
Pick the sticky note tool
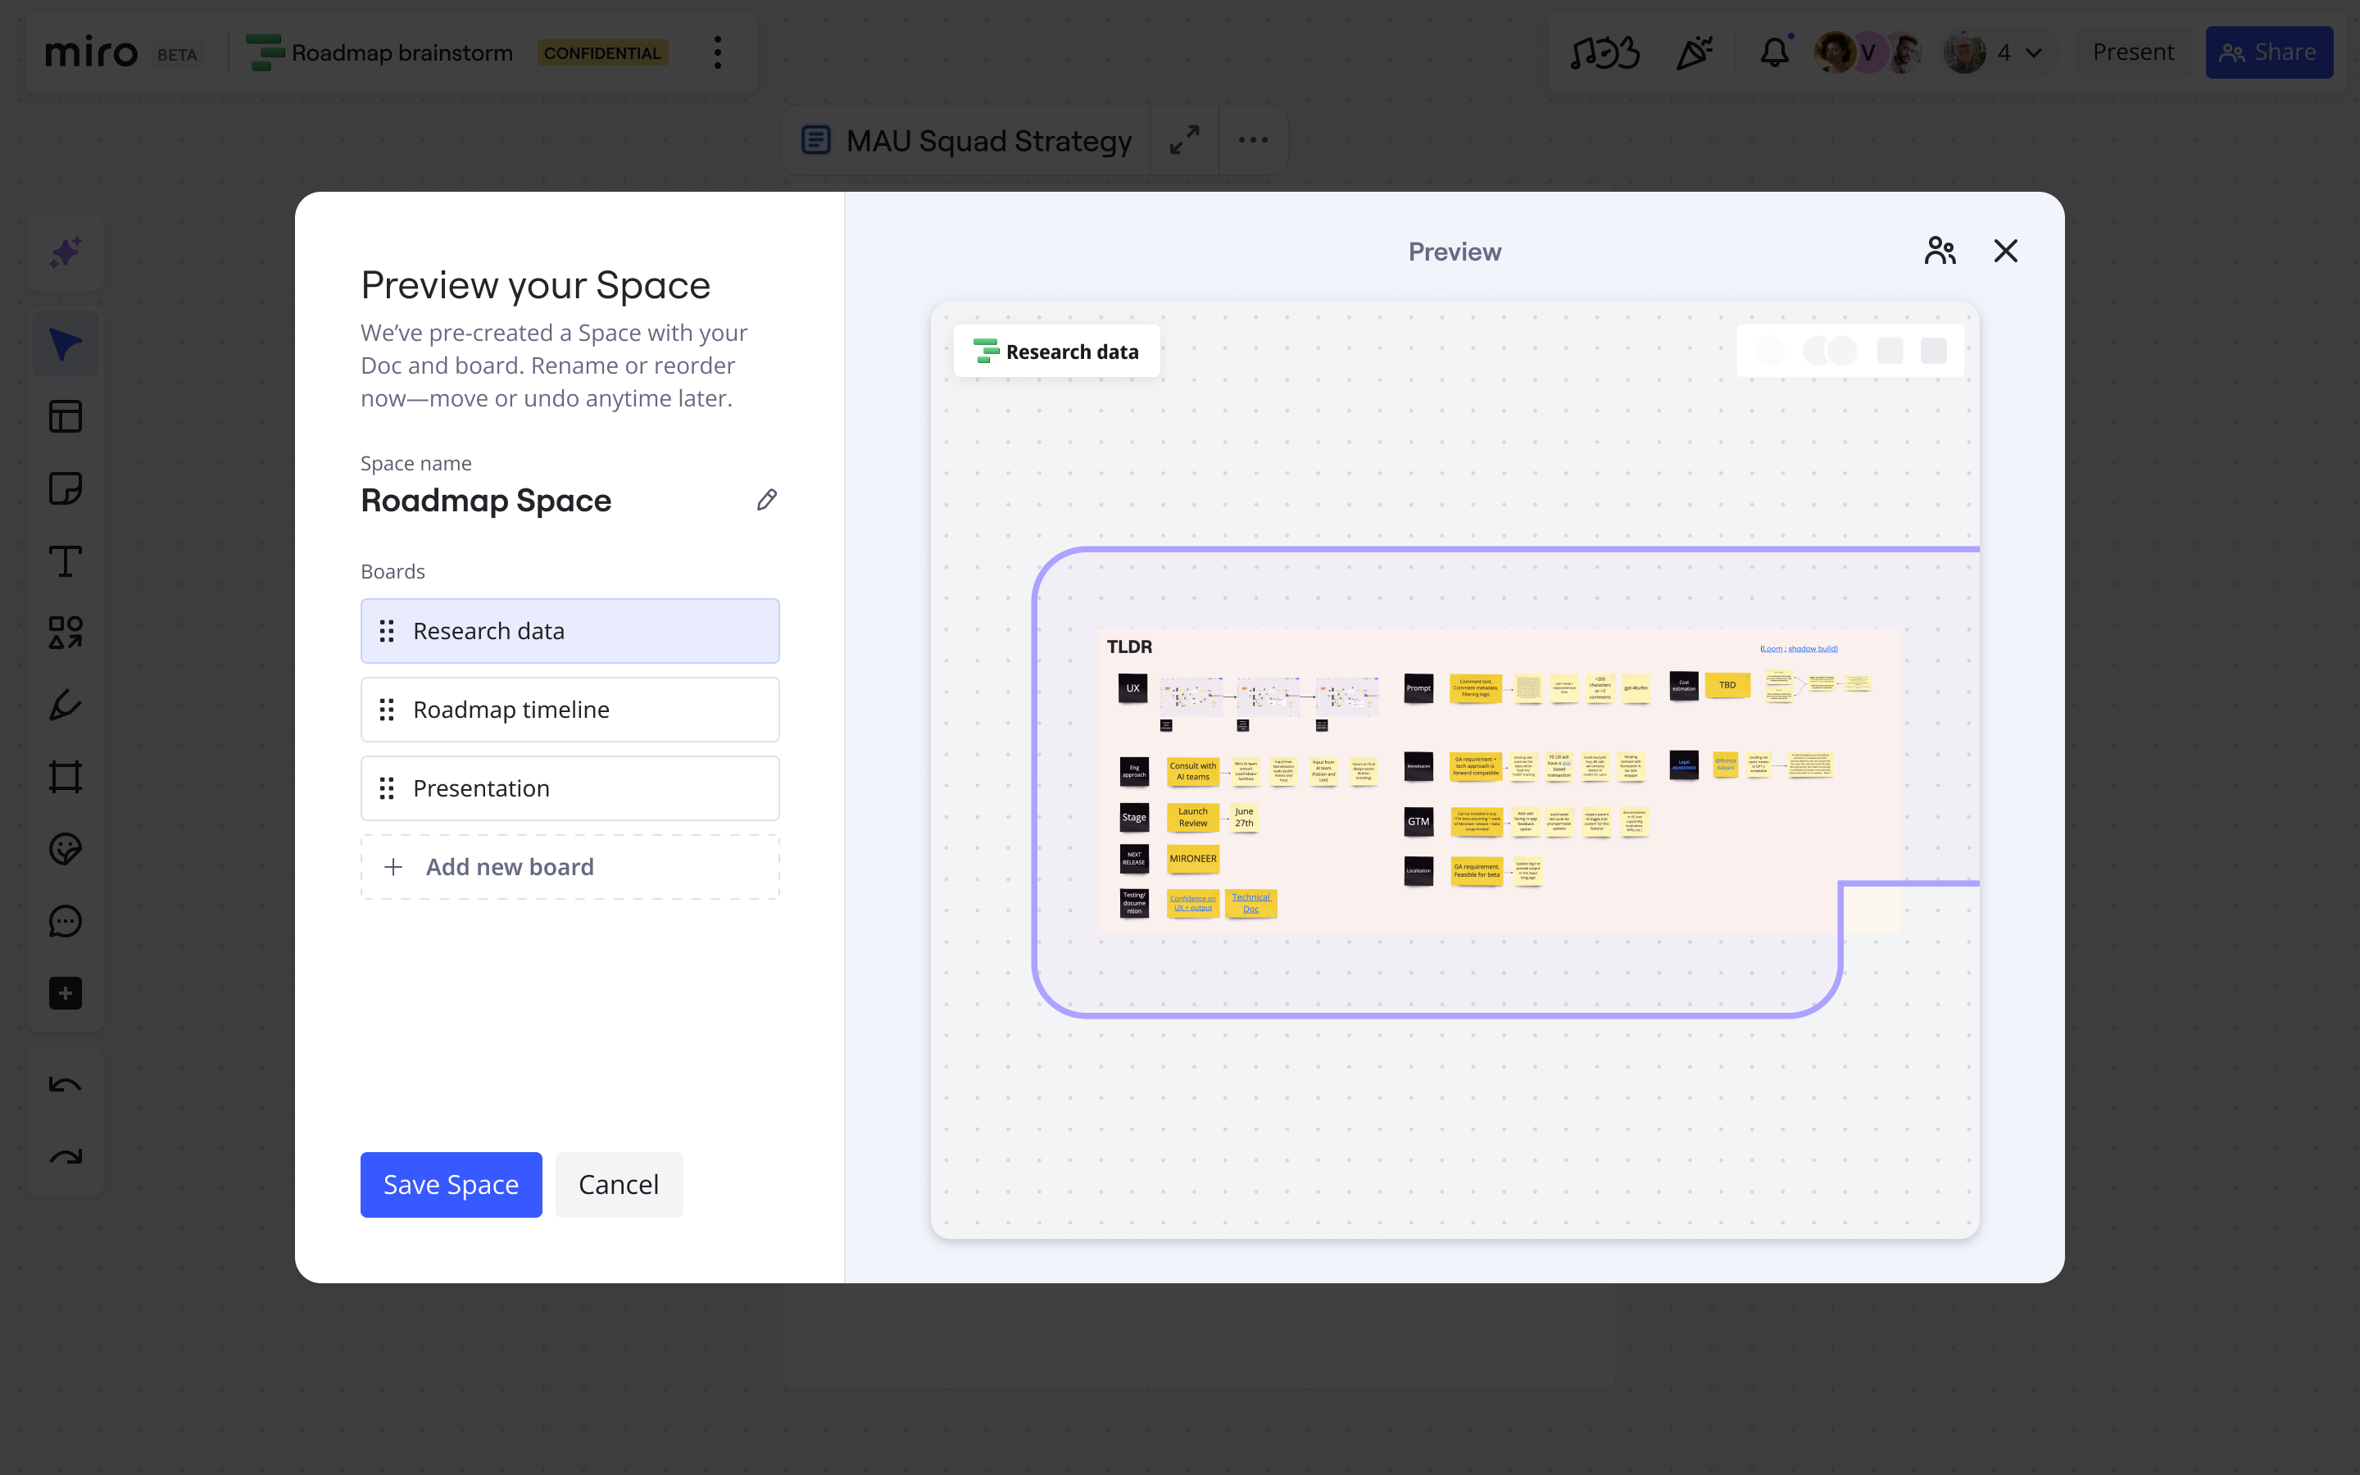pyautogui.click(x=65, y=488)
